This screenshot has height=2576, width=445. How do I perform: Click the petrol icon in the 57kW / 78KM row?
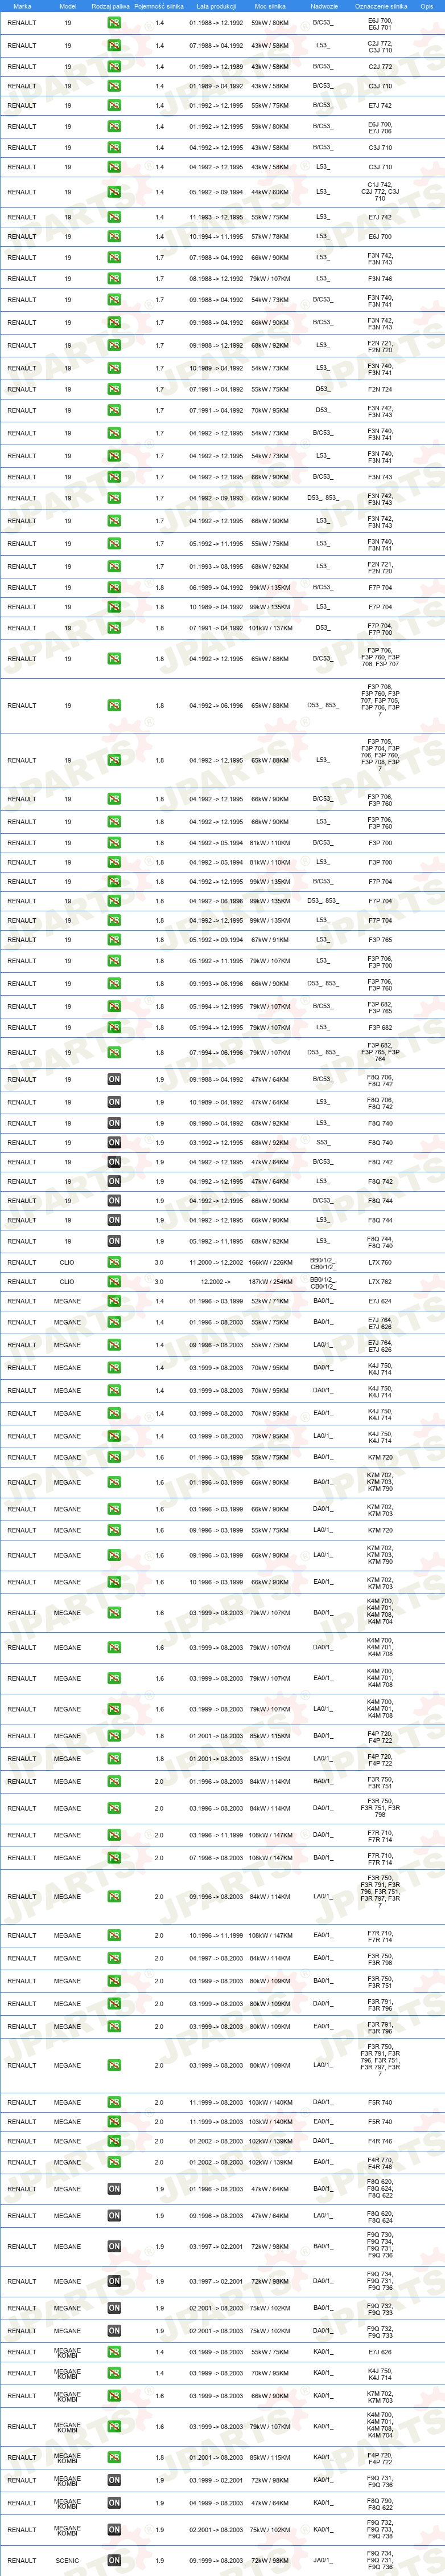(x=114, y=237)
